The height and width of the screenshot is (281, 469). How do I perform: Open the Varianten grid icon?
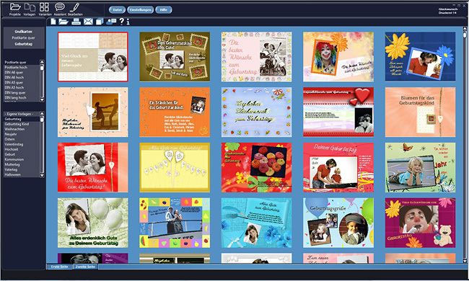pos(44,7)
